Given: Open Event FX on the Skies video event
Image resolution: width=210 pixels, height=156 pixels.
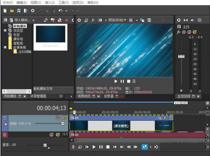Looking at the screenshot, I should point(165,118).
